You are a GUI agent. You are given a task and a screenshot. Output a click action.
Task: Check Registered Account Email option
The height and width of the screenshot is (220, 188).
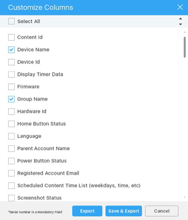pos(11,173)
